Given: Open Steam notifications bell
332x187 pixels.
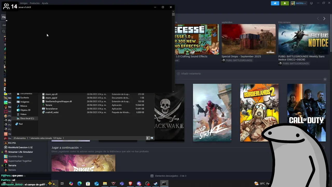Looking at the screenshot, I should point(285,3).
